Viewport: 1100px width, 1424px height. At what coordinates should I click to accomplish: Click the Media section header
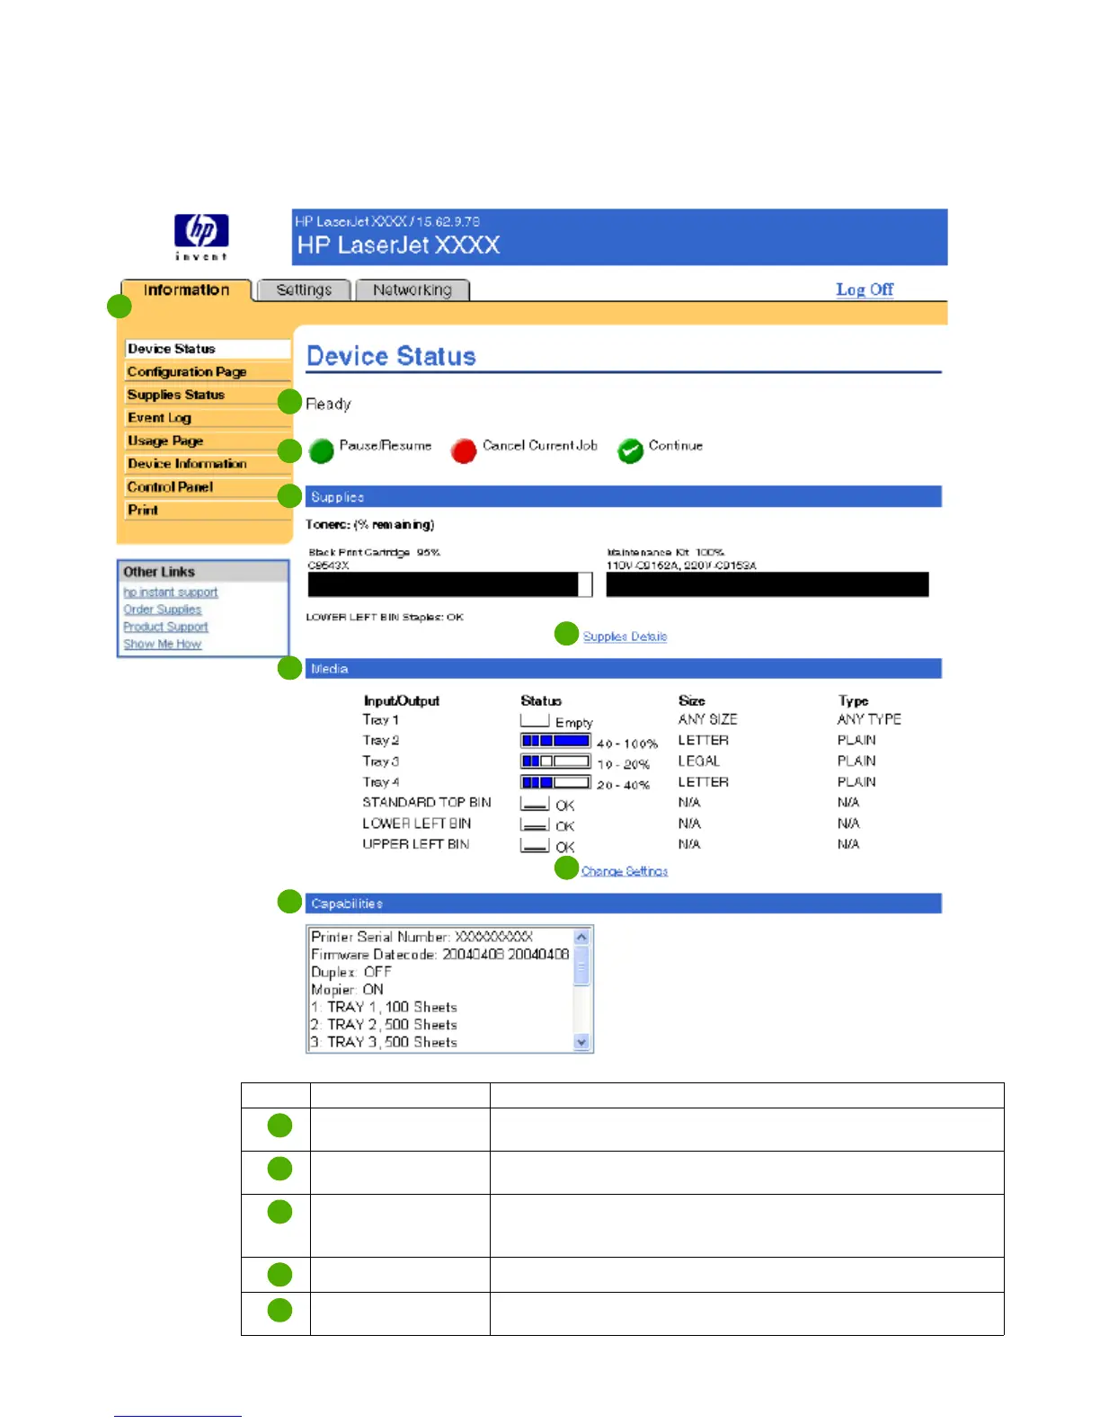624,669
